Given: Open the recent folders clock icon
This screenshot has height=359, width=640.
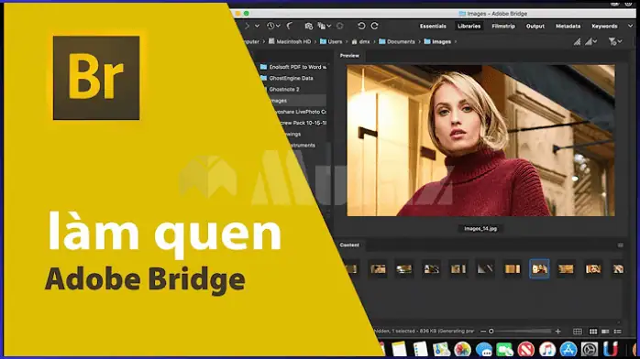Looking at the screenshot, I should (270, 26).
